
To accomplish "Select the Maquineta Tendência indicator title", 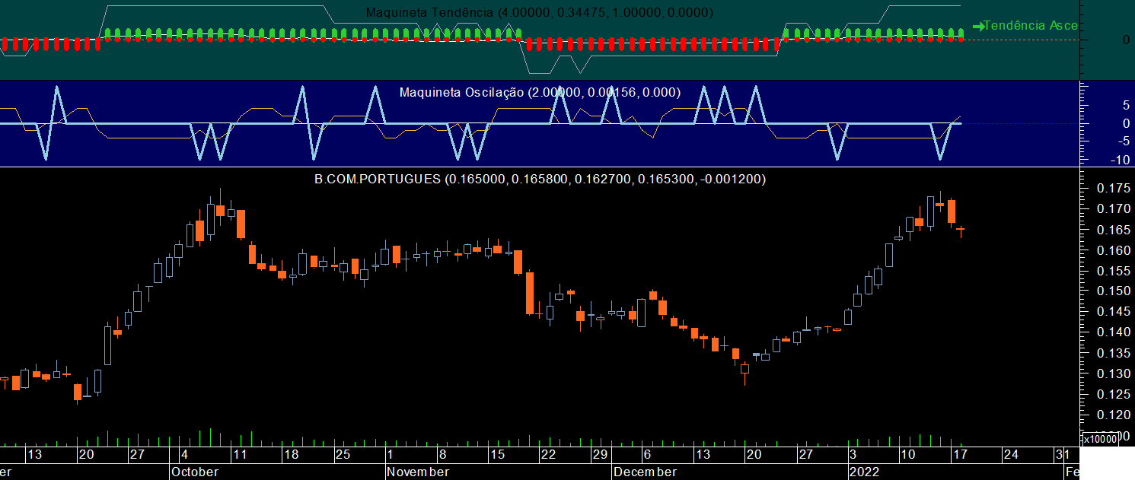I will coord(540,12).
